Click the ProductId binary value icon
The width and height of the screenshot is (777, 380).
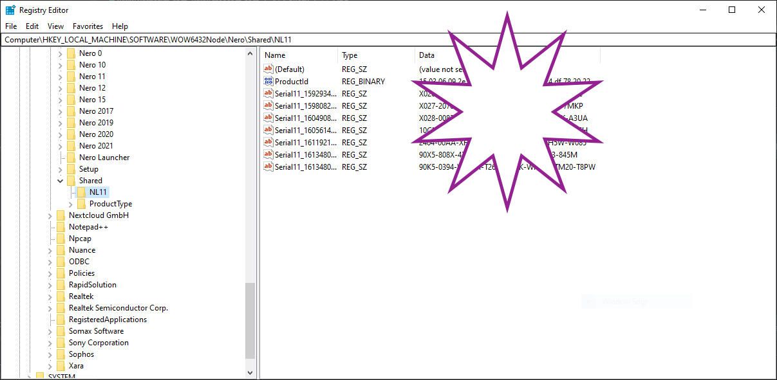(x=268, y=81)
